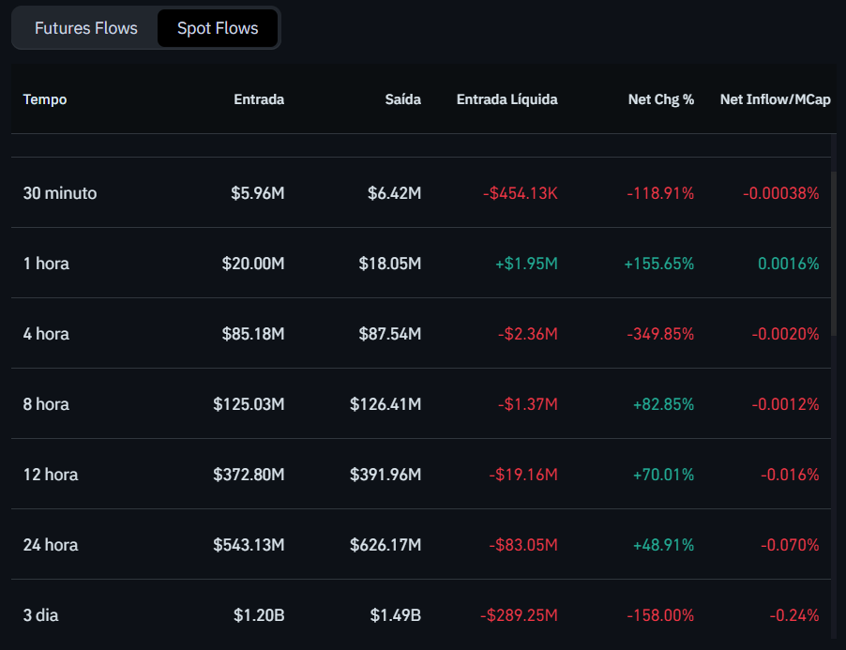Image resolution: width=846 pixels, height=650 pixels.
Task: Sort table by the Tempo column
Action: 44,99
